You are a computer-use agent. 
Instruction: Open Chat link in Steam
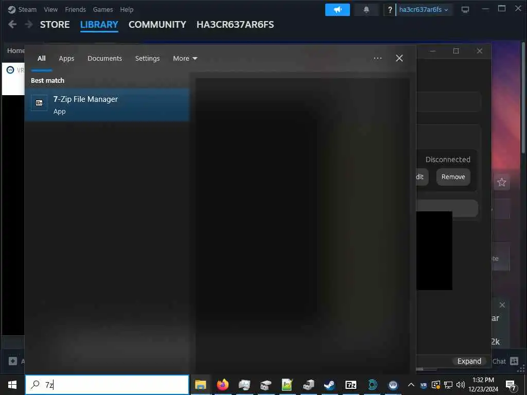pos(499,361)
